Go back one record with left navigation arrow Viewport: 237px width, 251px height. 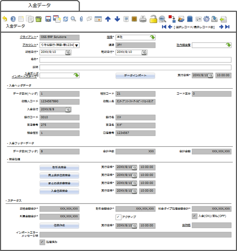point(170,27)
